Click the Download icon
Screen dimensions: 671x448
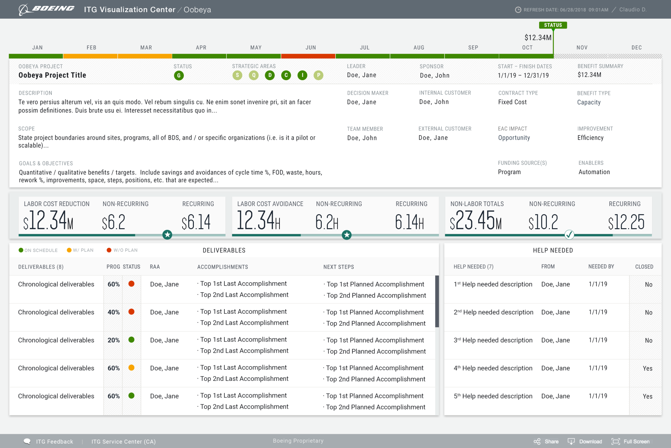(571, 441)
